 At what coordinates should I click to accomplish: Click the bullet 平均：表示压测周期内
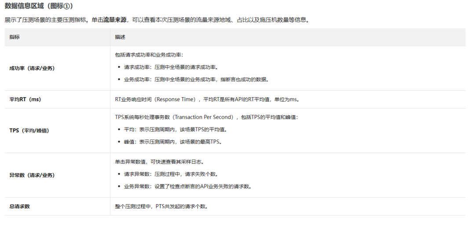click(x=175, y=129)
